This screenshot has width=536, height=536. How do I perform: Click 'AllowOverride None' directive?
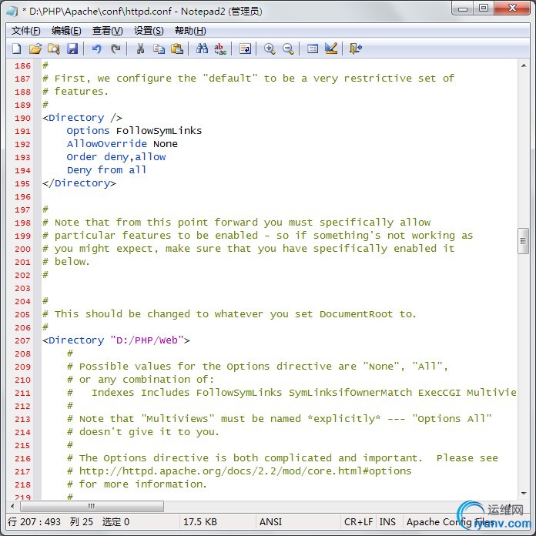(122, 144)
